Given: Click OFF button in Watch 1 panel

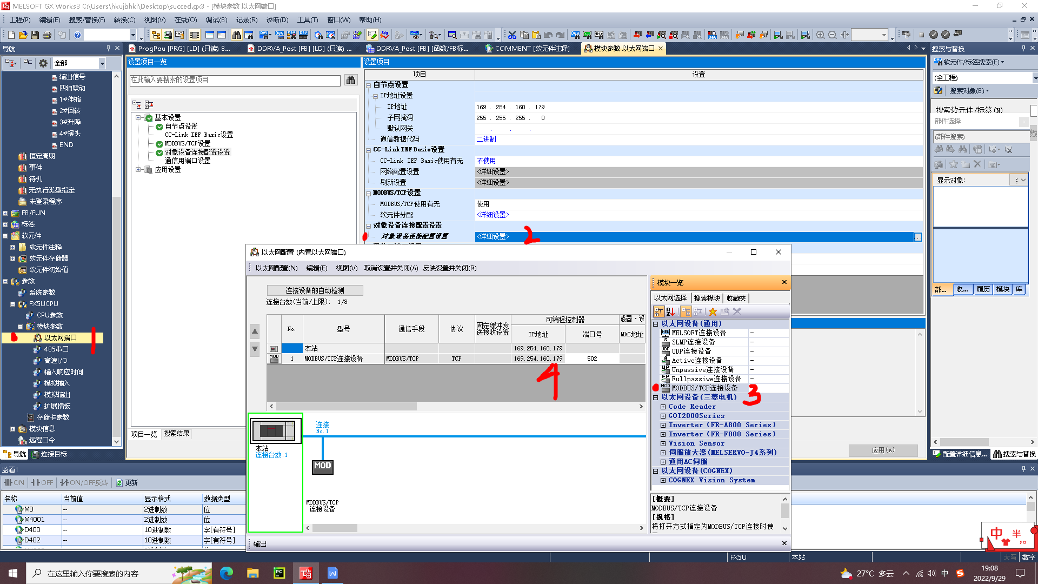Looking at the screenshot, I should [x=43, y=483].
